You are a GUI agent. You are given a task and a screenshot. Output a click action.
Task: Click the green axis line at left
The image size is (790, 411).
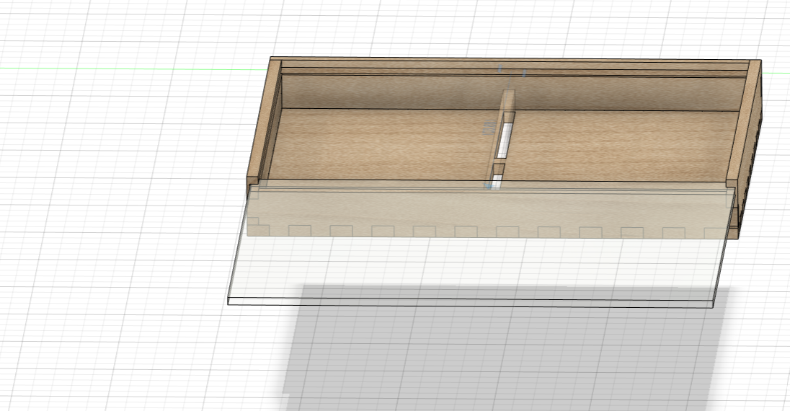[x=133, y=68]
